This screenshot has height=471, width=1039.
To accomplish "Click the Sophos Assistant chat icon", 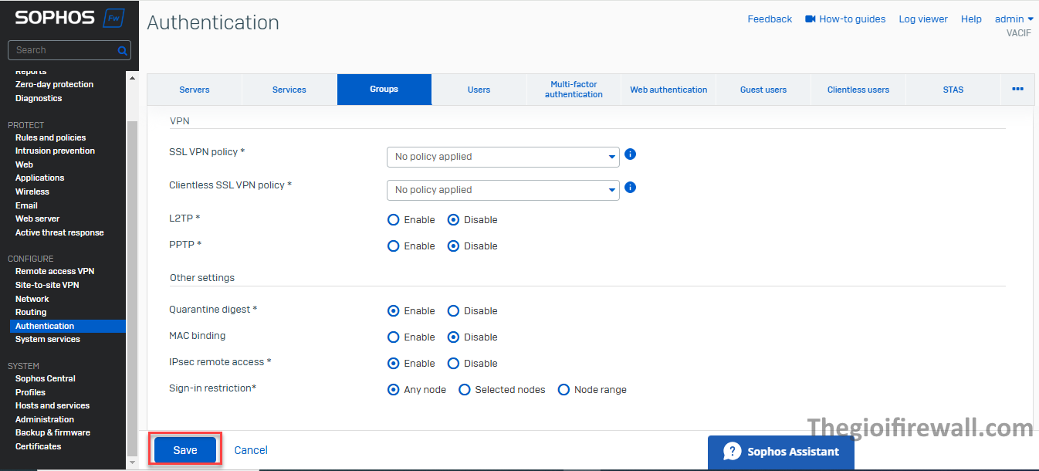I will (732, 452).
